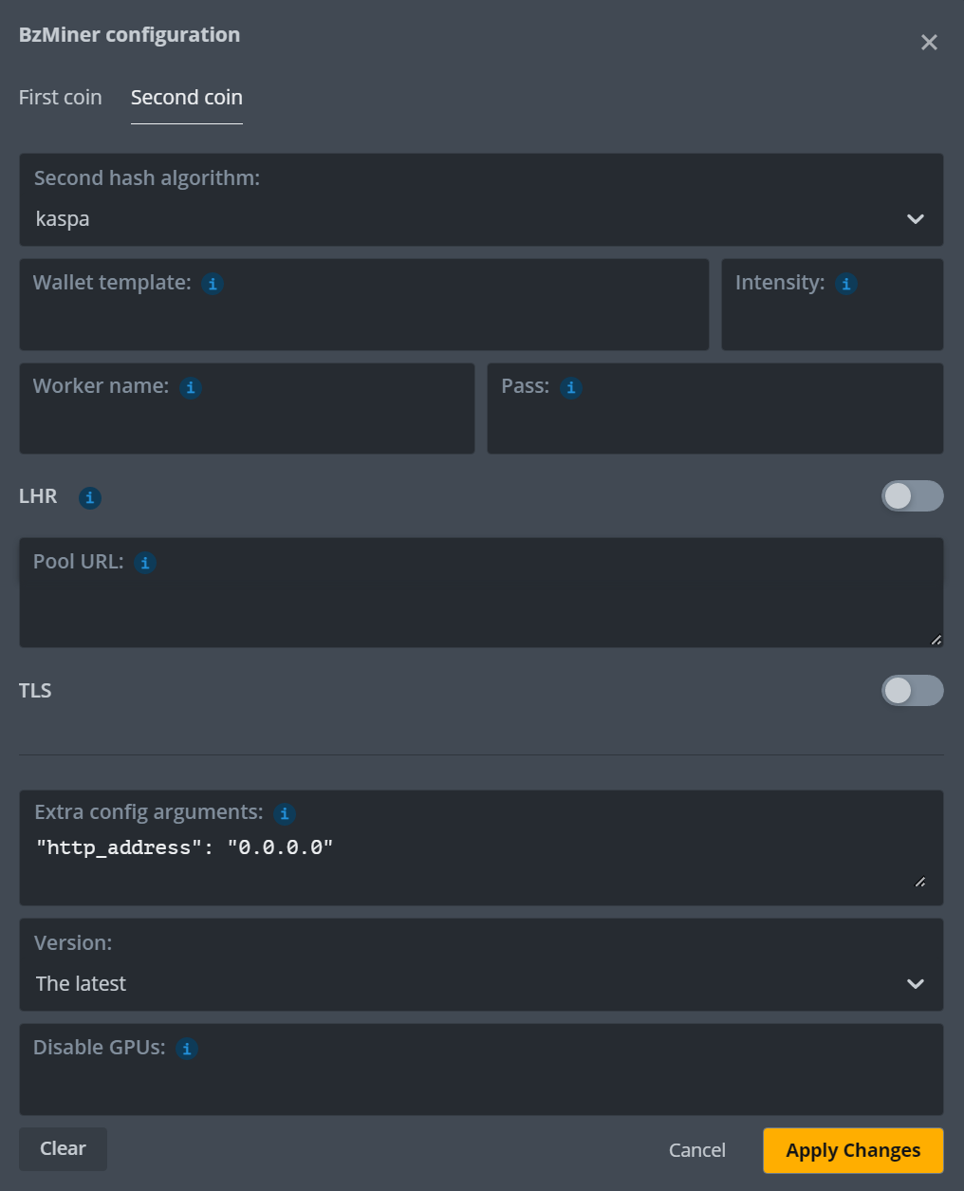This screenshot has height=1191, width=964.
Task: Switch to the First coin tab
Action: point(61,98)
